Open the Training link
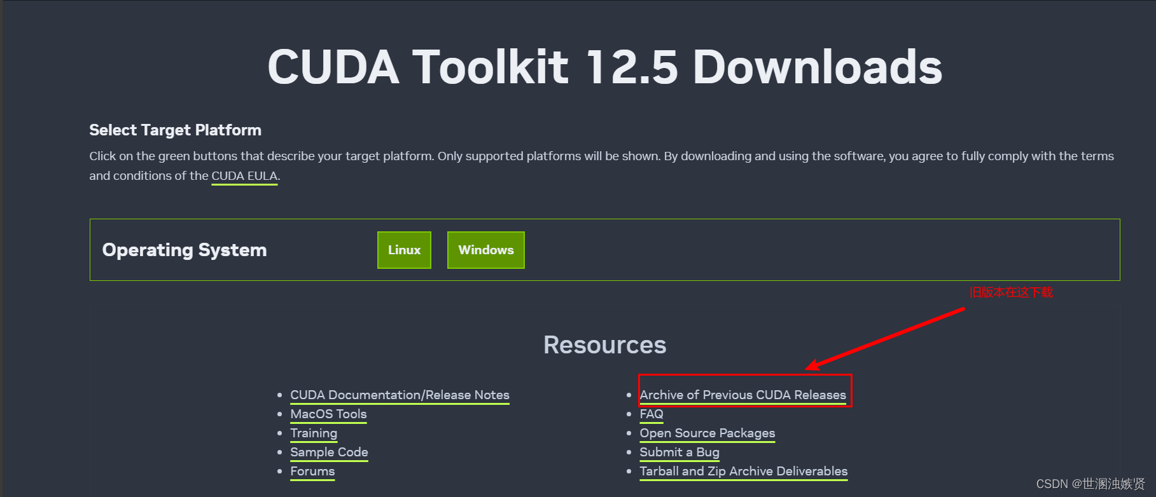The height and width of the screenshot is (497, 1156). 314,433
